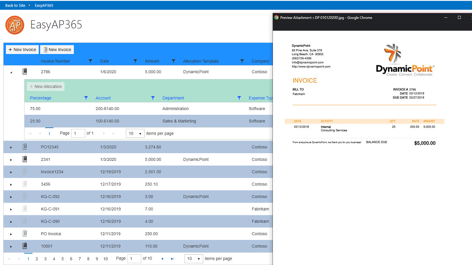Open bottom items per page dropdown

194,259
